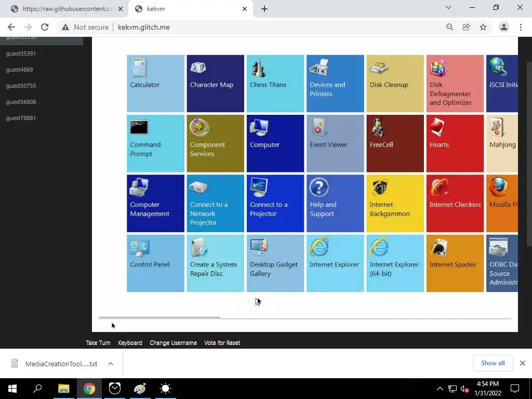Open the on-screen Keyboard
Screen dimensions: 532x399
click(130, 343)
